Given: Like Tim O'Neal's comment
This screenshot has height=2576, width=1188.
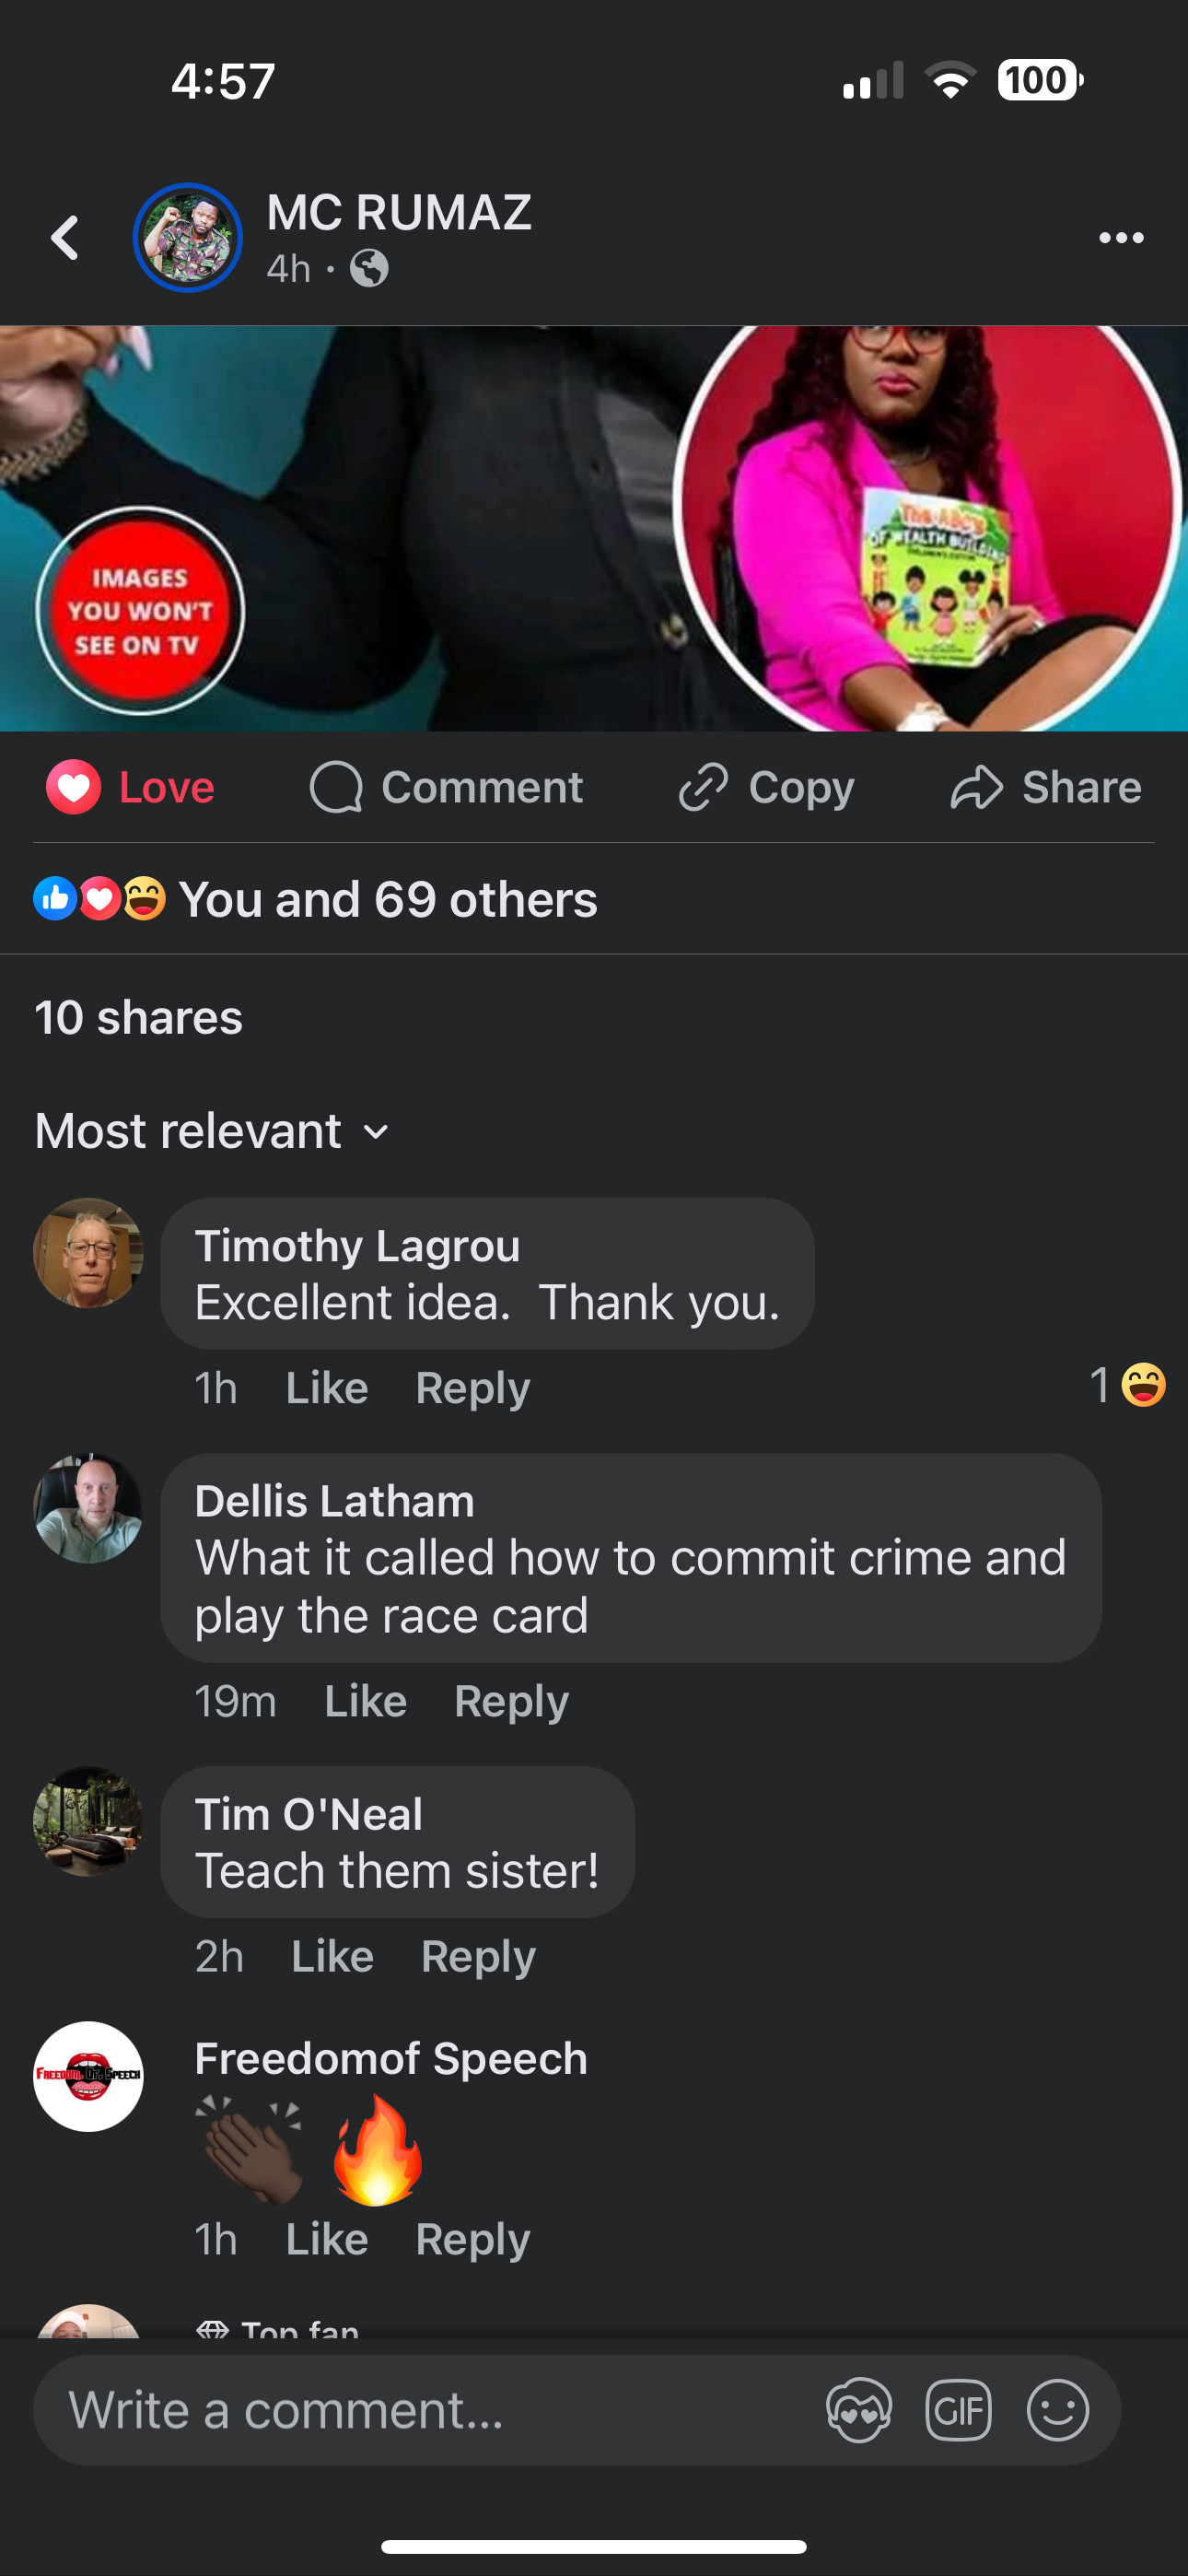Looking at the screenshot, I should [x=332, y=1956].
